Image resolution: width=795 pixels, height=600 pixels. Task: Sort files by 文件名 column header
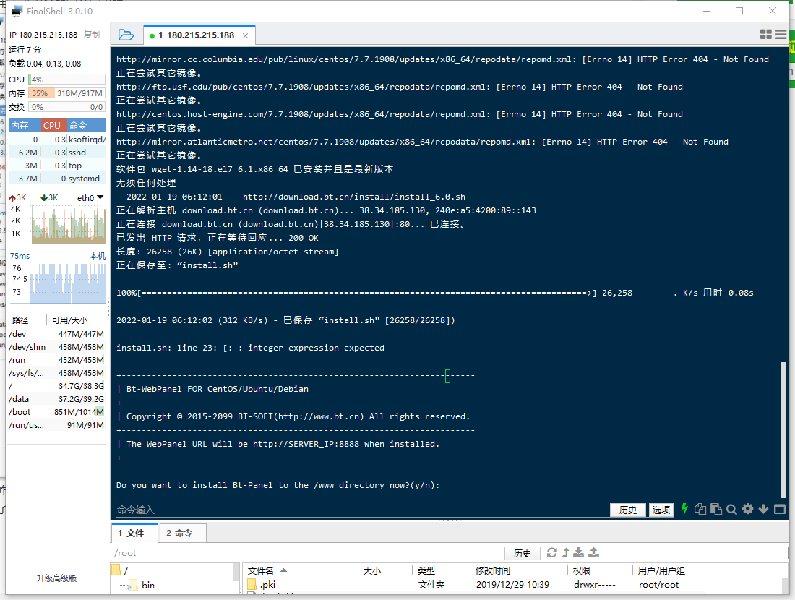300,570
